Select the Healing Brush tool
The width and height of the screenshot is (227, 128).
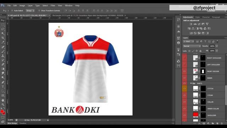(3, 47)
